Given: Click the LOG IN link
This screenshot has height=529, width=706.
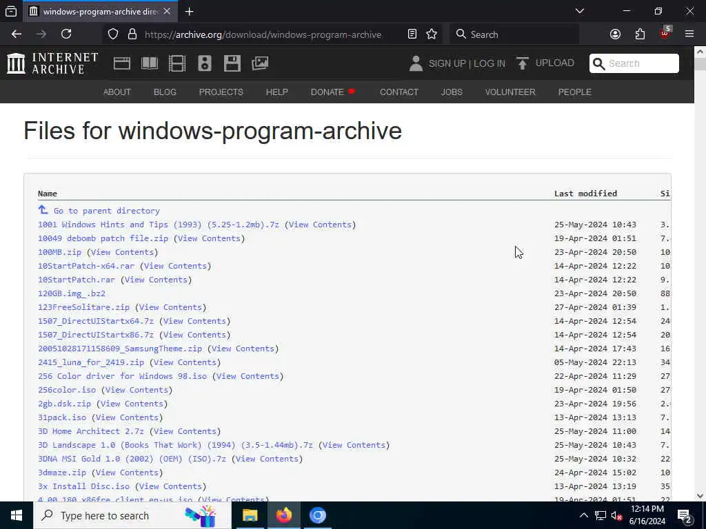Looking at the screenshot, I should pyautogui.click(x=490, y=63).
